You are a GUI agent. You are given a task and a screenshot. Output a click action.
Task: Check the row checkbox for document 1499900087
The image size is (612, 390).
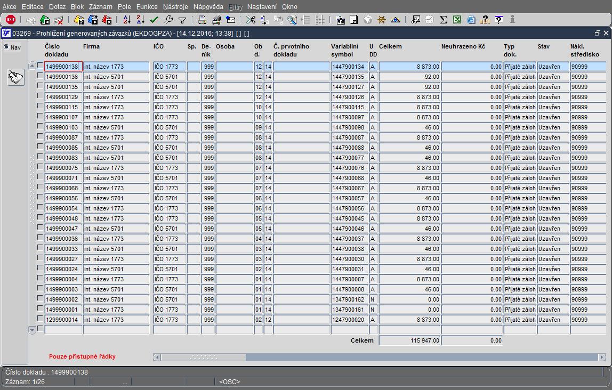[x=40, y=136]
